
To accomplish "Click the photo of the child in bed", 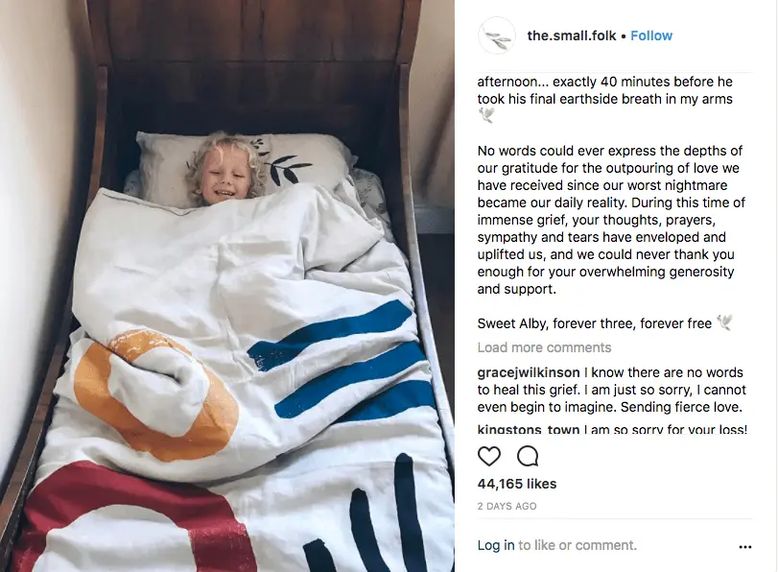I will pyautogui.click(x=227, y=286).
